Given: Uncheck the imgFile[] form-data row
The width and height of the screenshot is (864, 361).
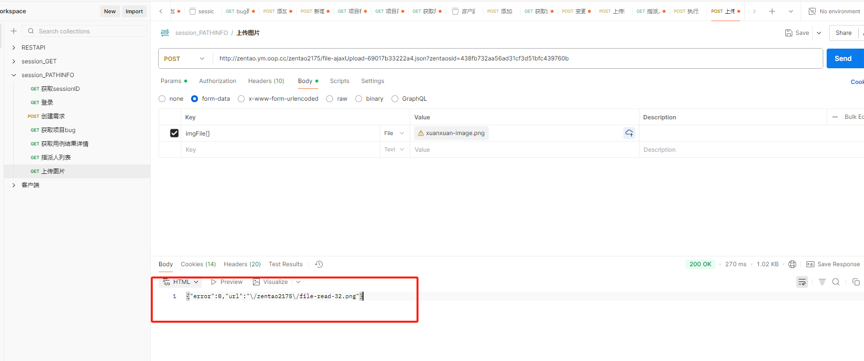Looking at the screenshot, I should coord(174,133).
